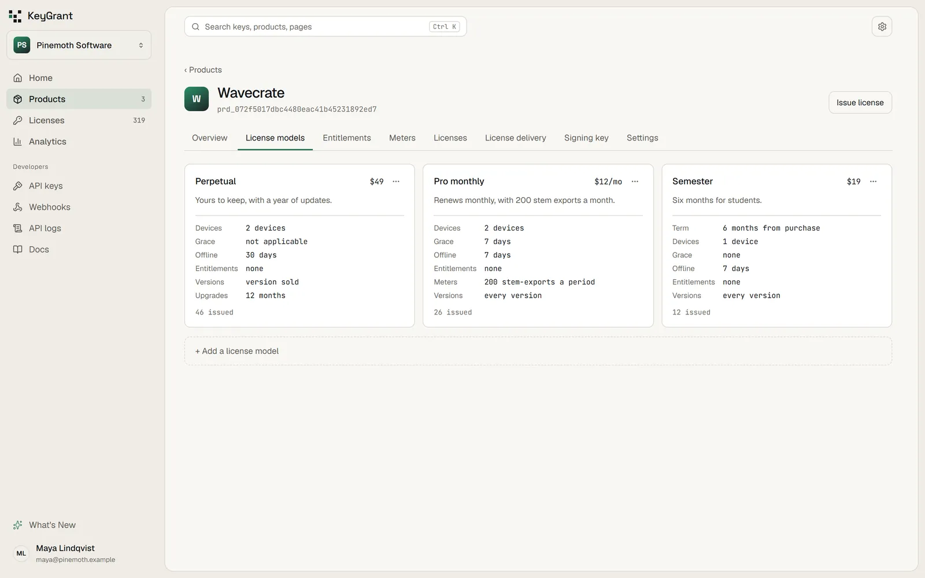Open What's New panel

click(x=79, y=525)
